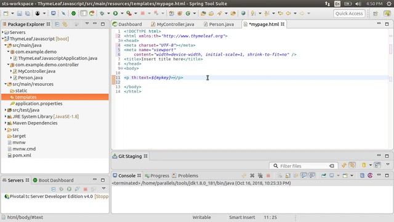Open application.properties in Package Explorer
Screen dimensions: 394x222
(x=39, y=104)
